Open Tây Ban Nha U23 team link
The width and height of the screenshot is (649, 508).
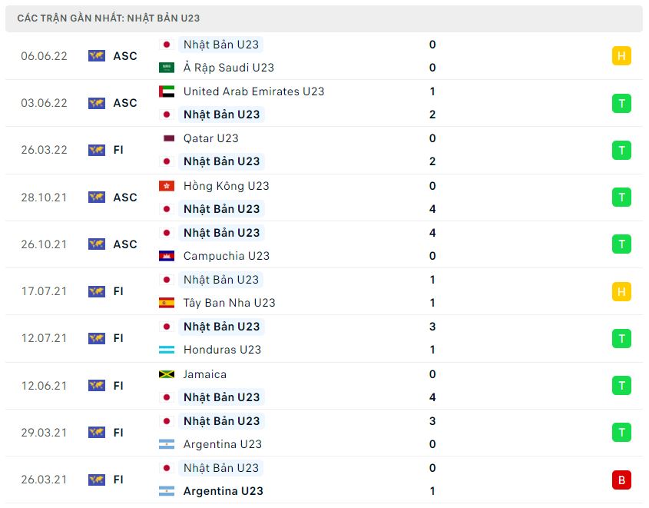click(x=229, y=303)
